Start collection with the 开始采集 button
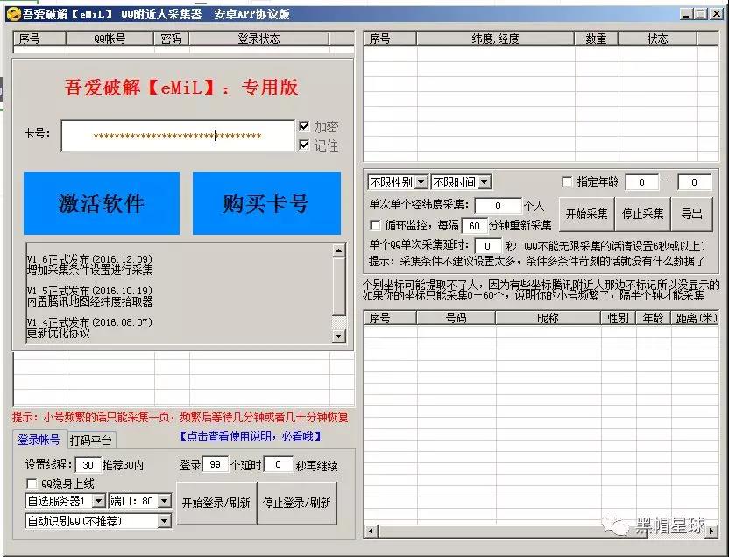729x557 pixels. tap(585, 212)
